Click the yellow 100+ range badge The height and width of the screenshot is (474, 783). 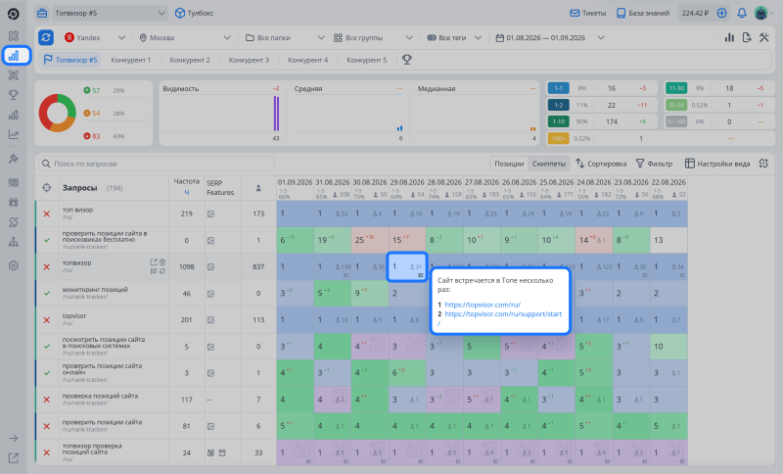tap(558, 138)
